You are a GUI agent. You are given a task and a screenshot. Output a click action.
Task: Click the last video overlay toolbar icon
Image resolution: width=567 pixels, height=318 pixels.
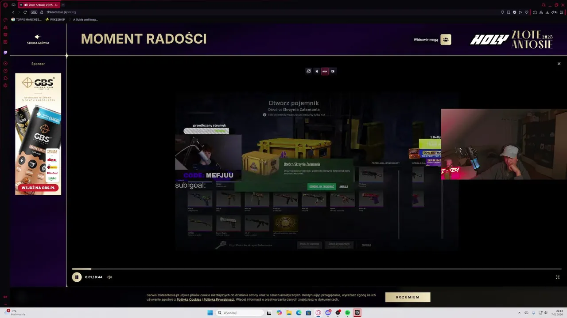[x=333, y=71]
